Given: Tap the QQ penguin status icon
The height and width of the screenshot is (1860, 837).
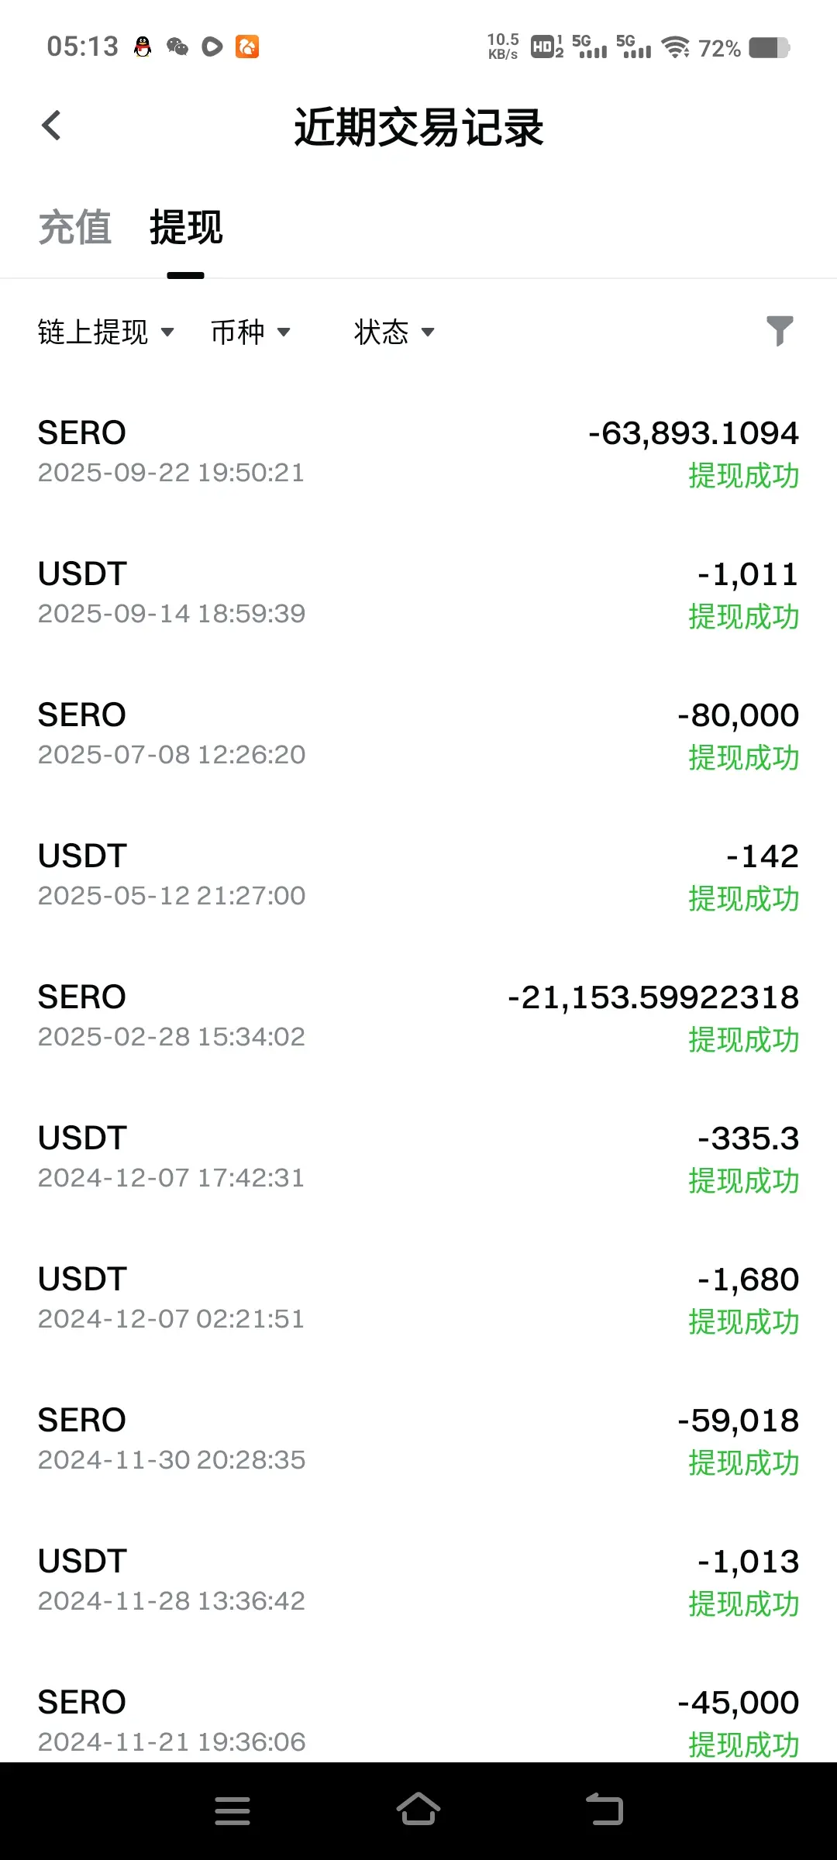Looking at the screenshot, I should pyautogui.click(x=143, y=47).
